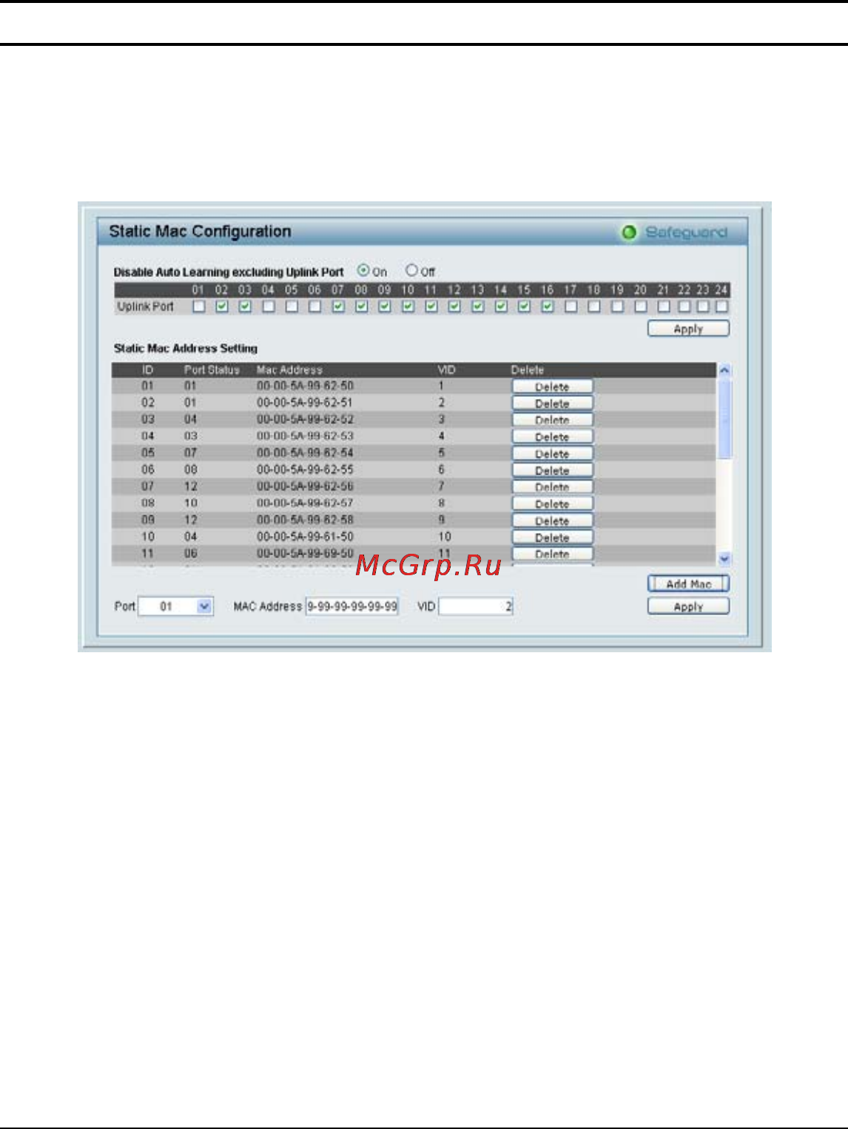
Task: Click the table scrollbar up arrow
Action: [724, 370]
